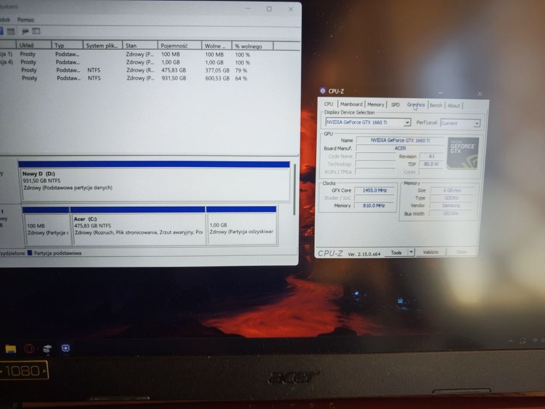545x409 pixels.
Task: Click the vertical scrollbar of the disk map pane
Action: click(x=295, y=189)
